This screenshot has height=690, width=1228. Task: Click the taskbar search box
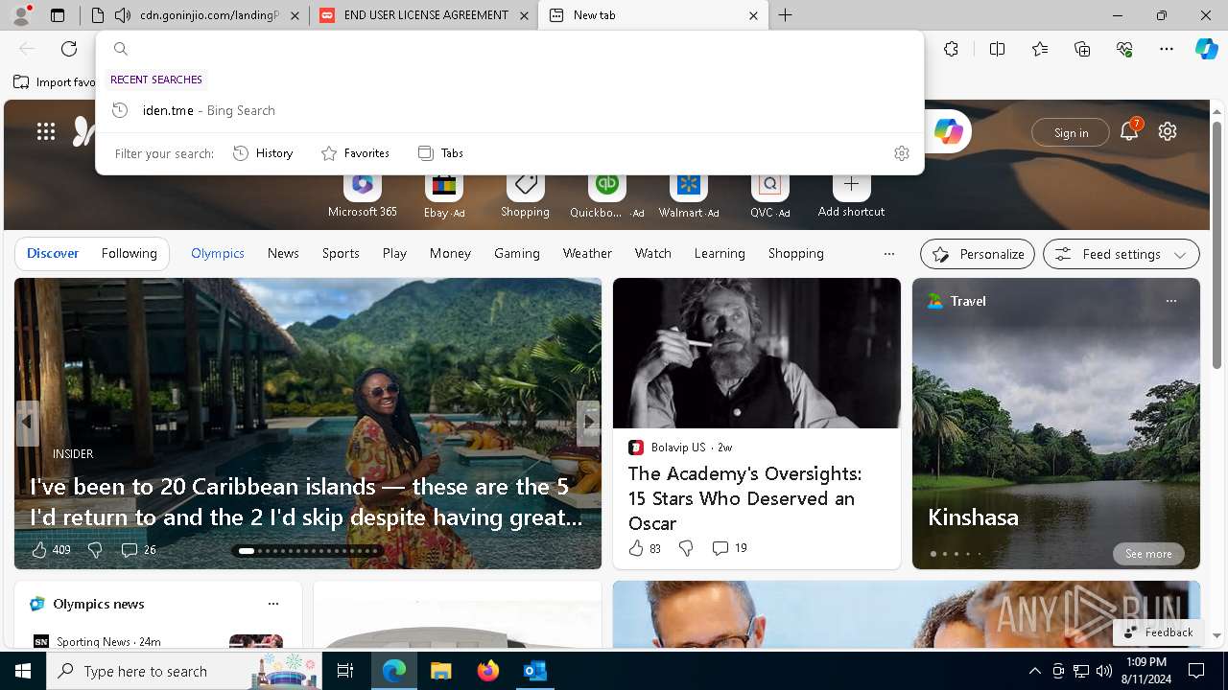(x=184, y=671)
